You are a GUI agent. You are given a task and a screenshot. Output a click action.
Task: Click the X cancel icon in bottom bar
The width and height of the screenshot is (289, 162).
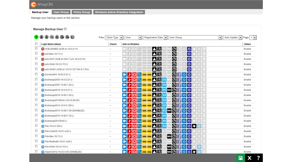pos(250,158)
